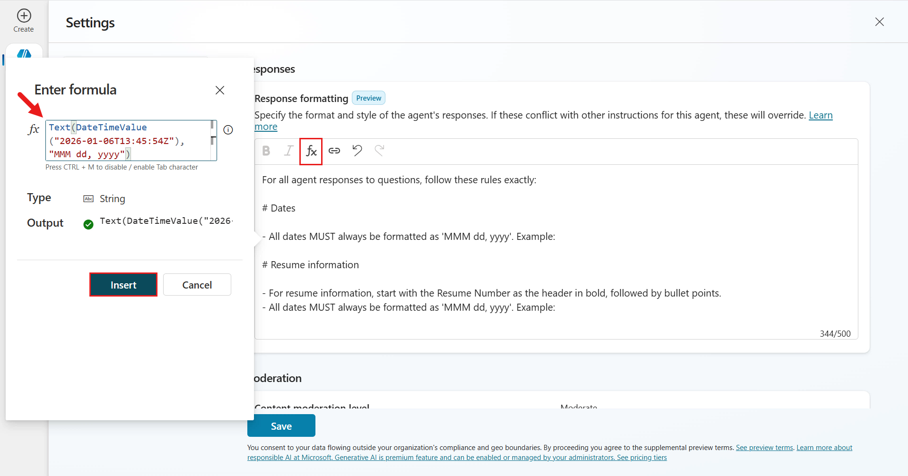Close the Enter formula dialog
This screenshot has width=908, height=476.
220,90
